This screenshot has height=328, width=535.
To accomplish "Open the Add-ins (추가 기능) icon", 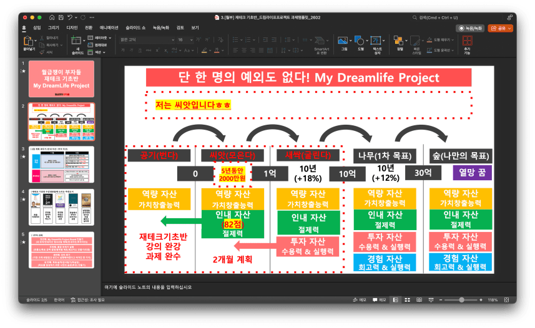I will pyautogui.click(x=467, y=42).
